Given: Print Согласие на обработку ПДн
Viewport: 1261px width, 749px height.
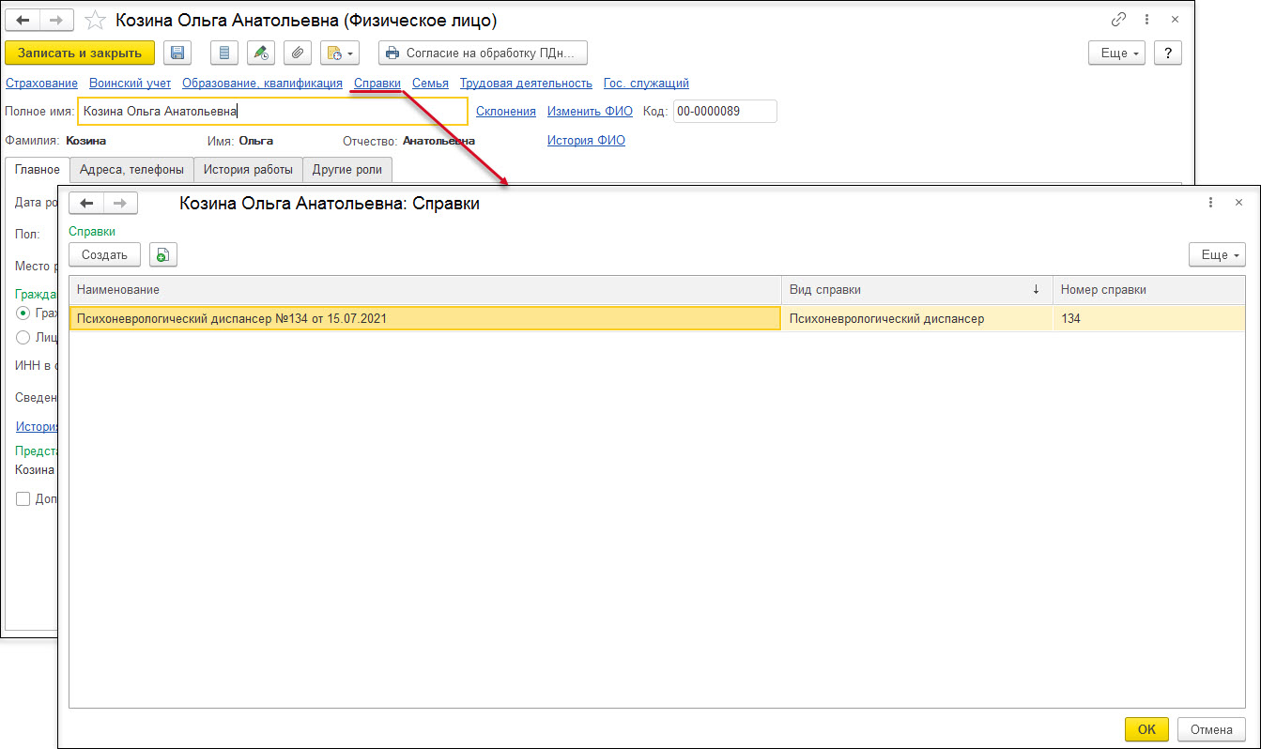Looking at the screenshot, I should 483,53.
